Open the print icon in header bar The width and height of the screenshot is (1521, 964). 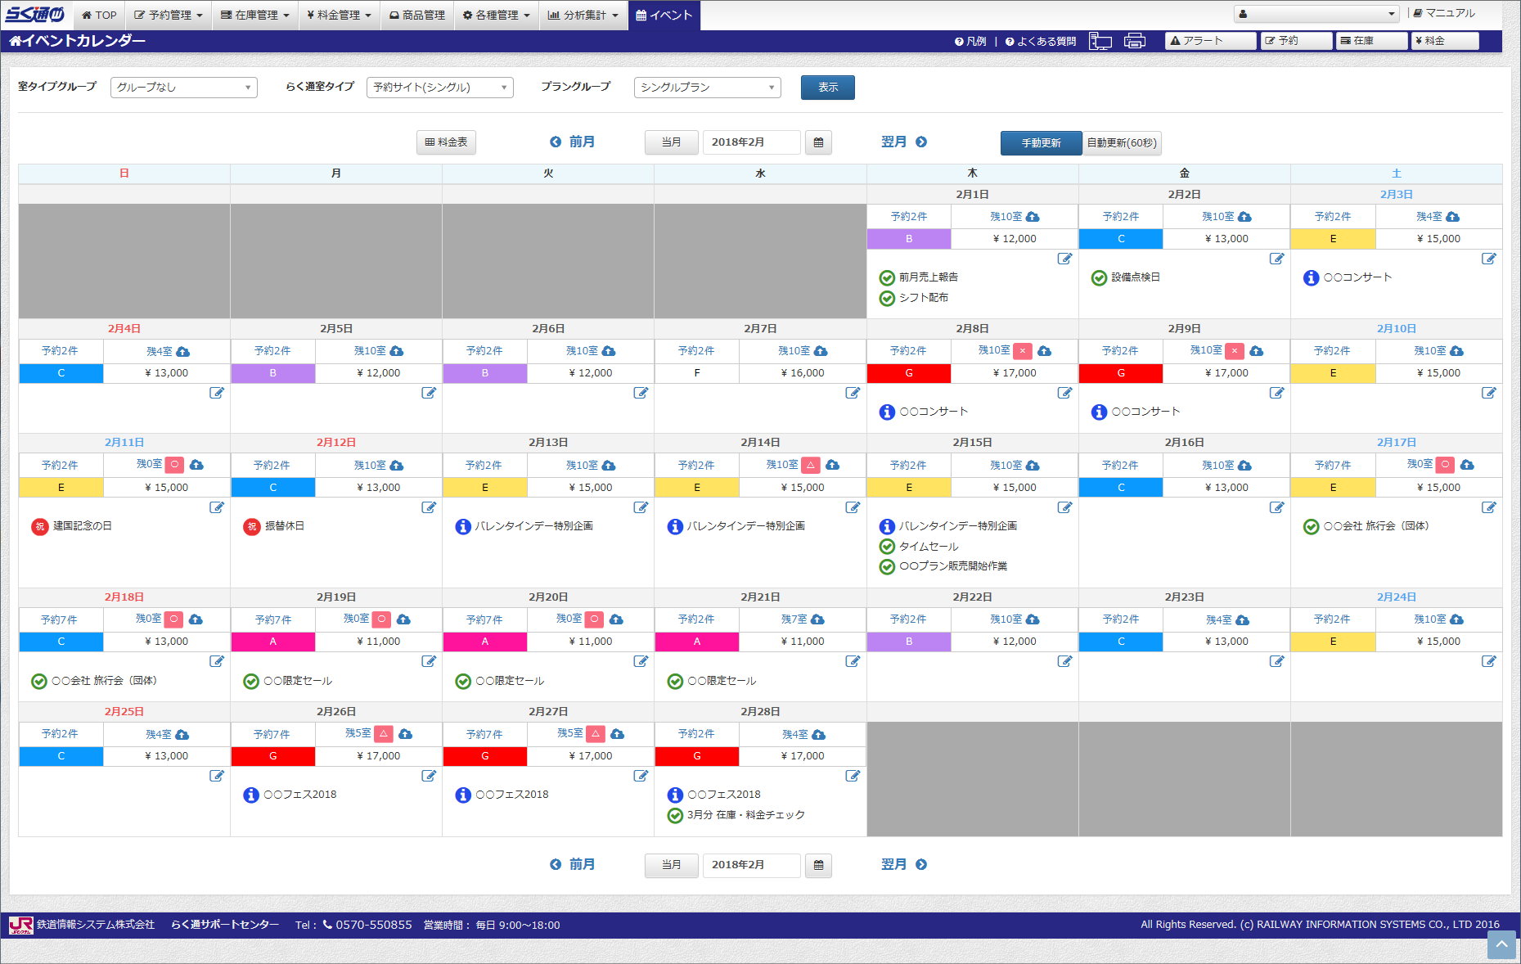click(1135, 41)
